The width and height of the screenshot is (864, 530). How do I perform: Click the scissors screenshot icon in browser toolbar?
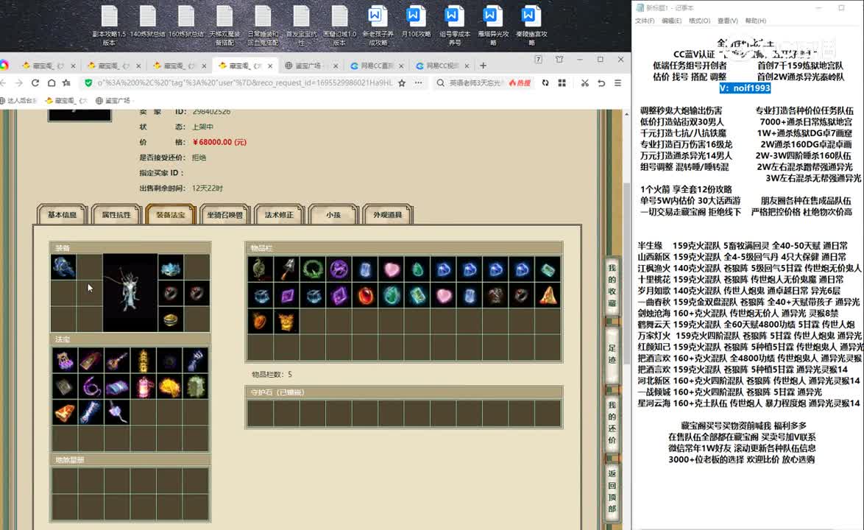click(584, 82)
